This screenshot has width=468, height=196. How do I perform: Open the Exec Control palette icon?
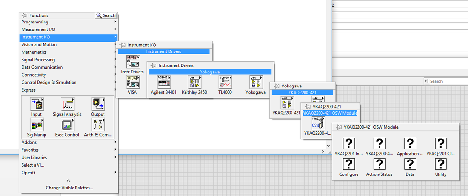pyautogui.click(x=67, y=125)
